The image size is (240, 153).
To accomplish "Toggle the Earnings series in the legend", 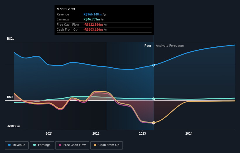I will coord(42,145).
